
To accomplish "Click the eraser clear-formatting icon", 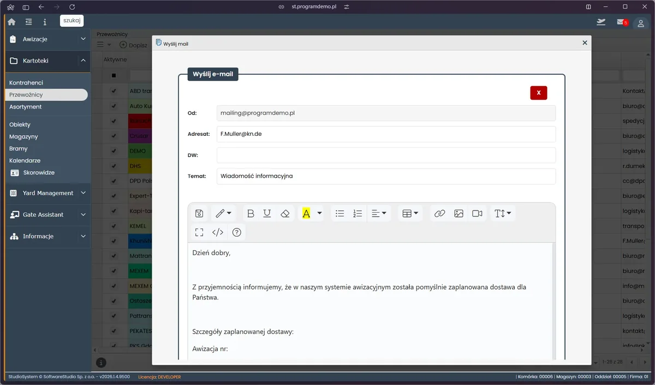I will coord(284,213).
